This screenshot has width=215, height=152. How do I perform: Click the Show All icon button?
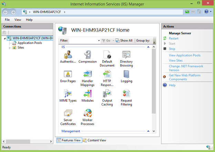(x=124, y=40)
